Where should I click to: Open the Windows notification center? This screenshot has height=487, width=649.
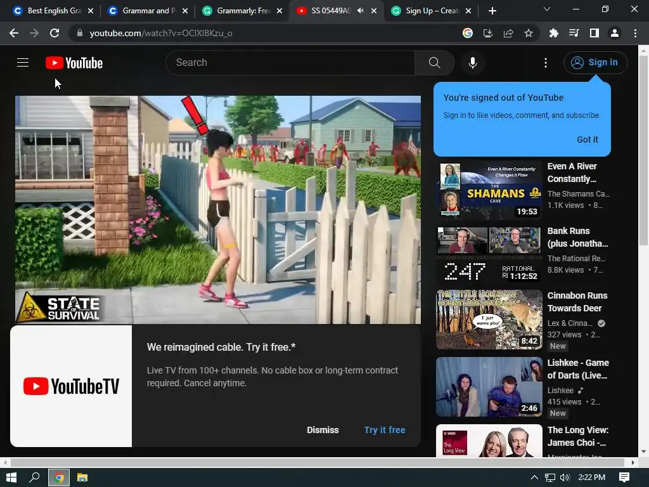click(x=624, y=477)
